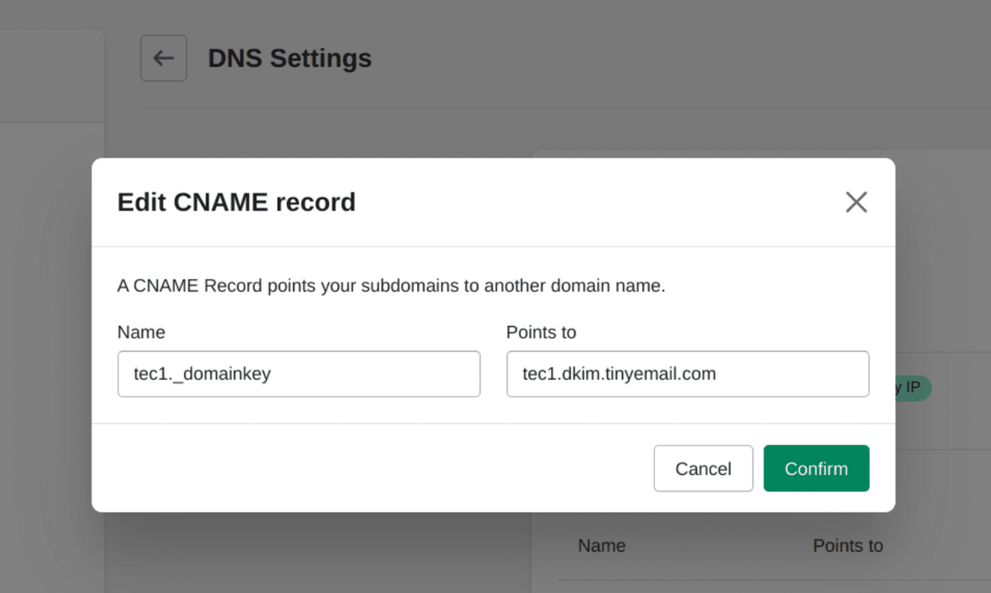Go back using the DNS Settings arrow
The image size is (991, 593).
(x=164, y=58)
